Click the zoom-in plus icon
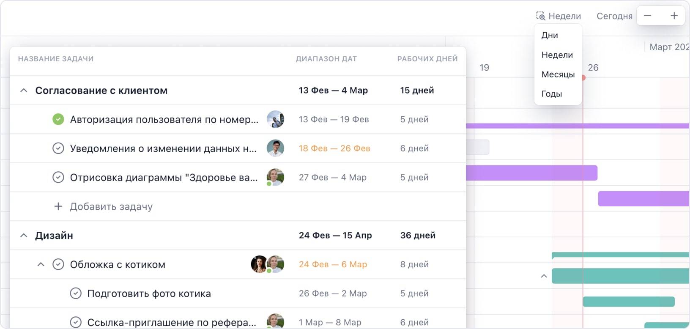 pyautogui.click(x=674, y=16)
